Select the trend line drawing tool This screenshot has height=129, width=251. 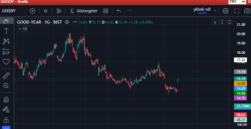[6, 21]
